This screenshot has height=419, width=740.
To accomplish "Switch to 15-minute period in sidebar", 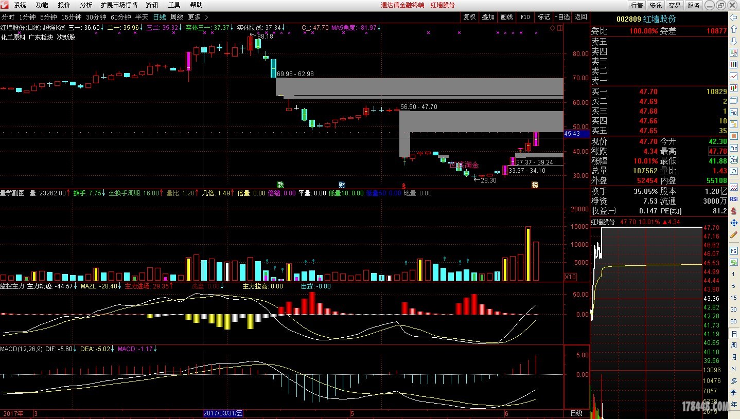I will click(733, 297).
